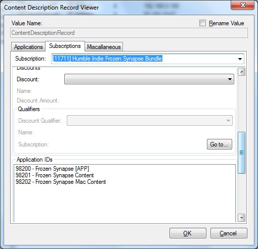Click the ContentDescriptionRecord value name field
The height and width of the screenshot is (249, 258).
point(129,33)
